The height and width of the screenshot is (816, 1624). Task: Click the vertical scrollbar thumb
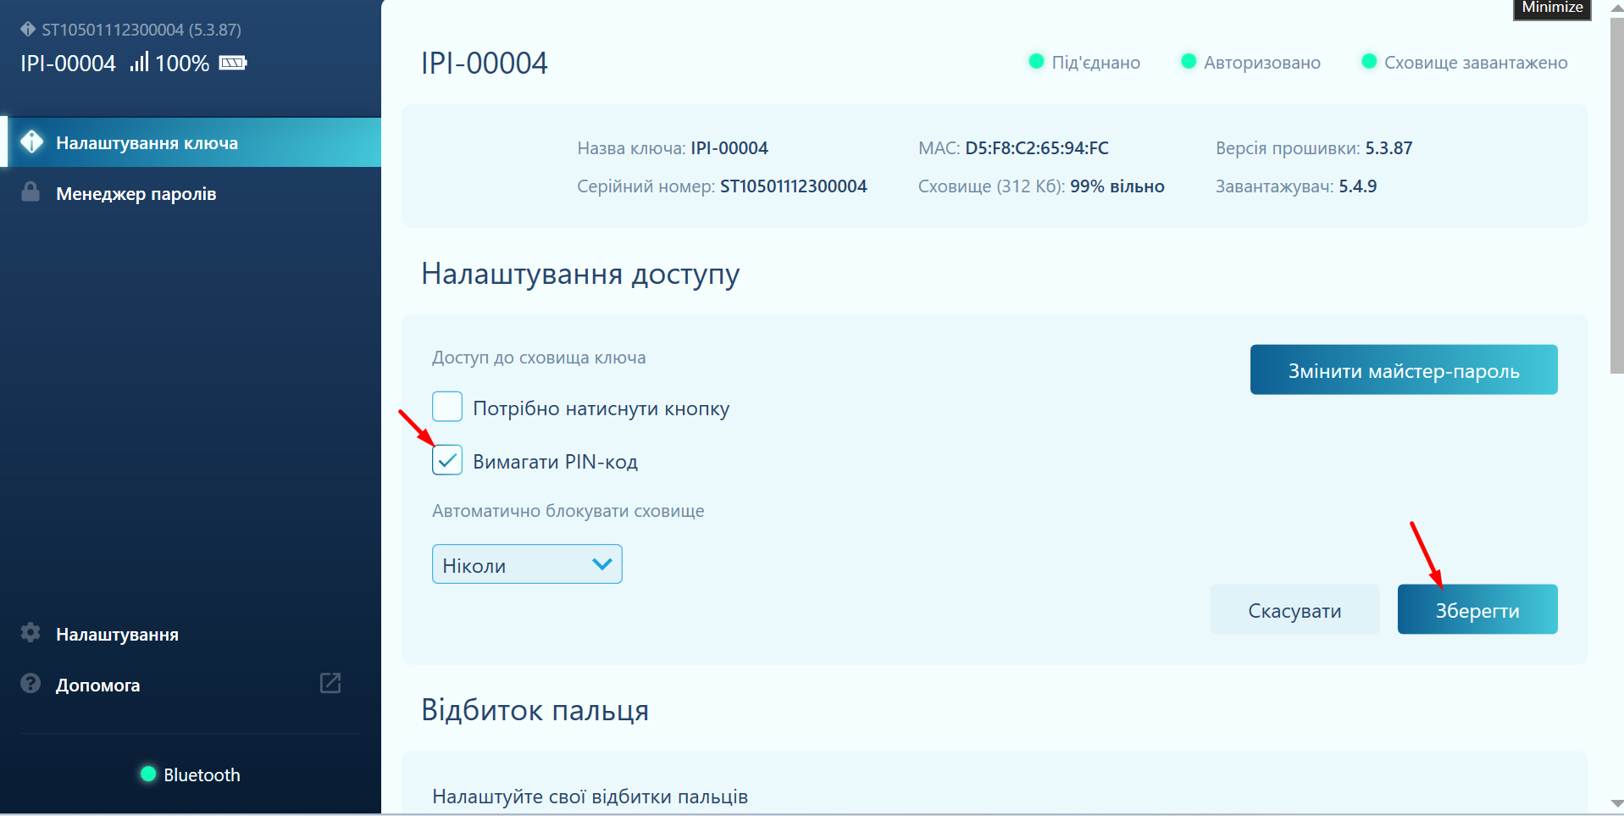point(1616,195)
